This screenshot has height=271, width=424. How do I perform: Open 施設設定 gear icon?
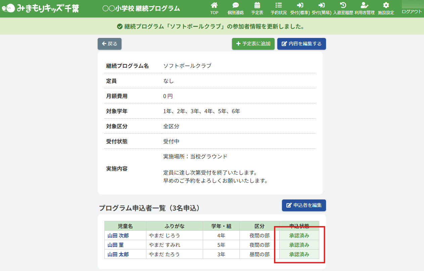(x=386, y=6)
